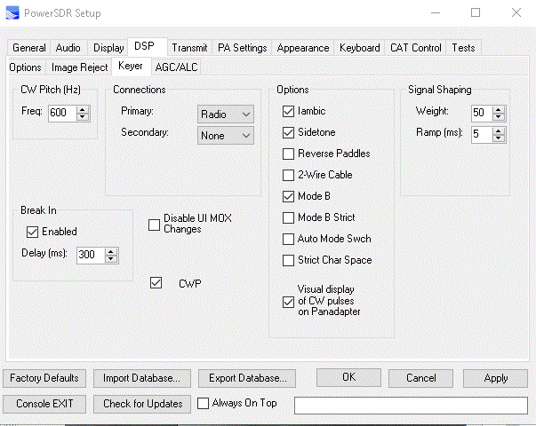Apply the current settings
Screen dimensions: 536x426
pyautogui.click(x=495, y=378)
